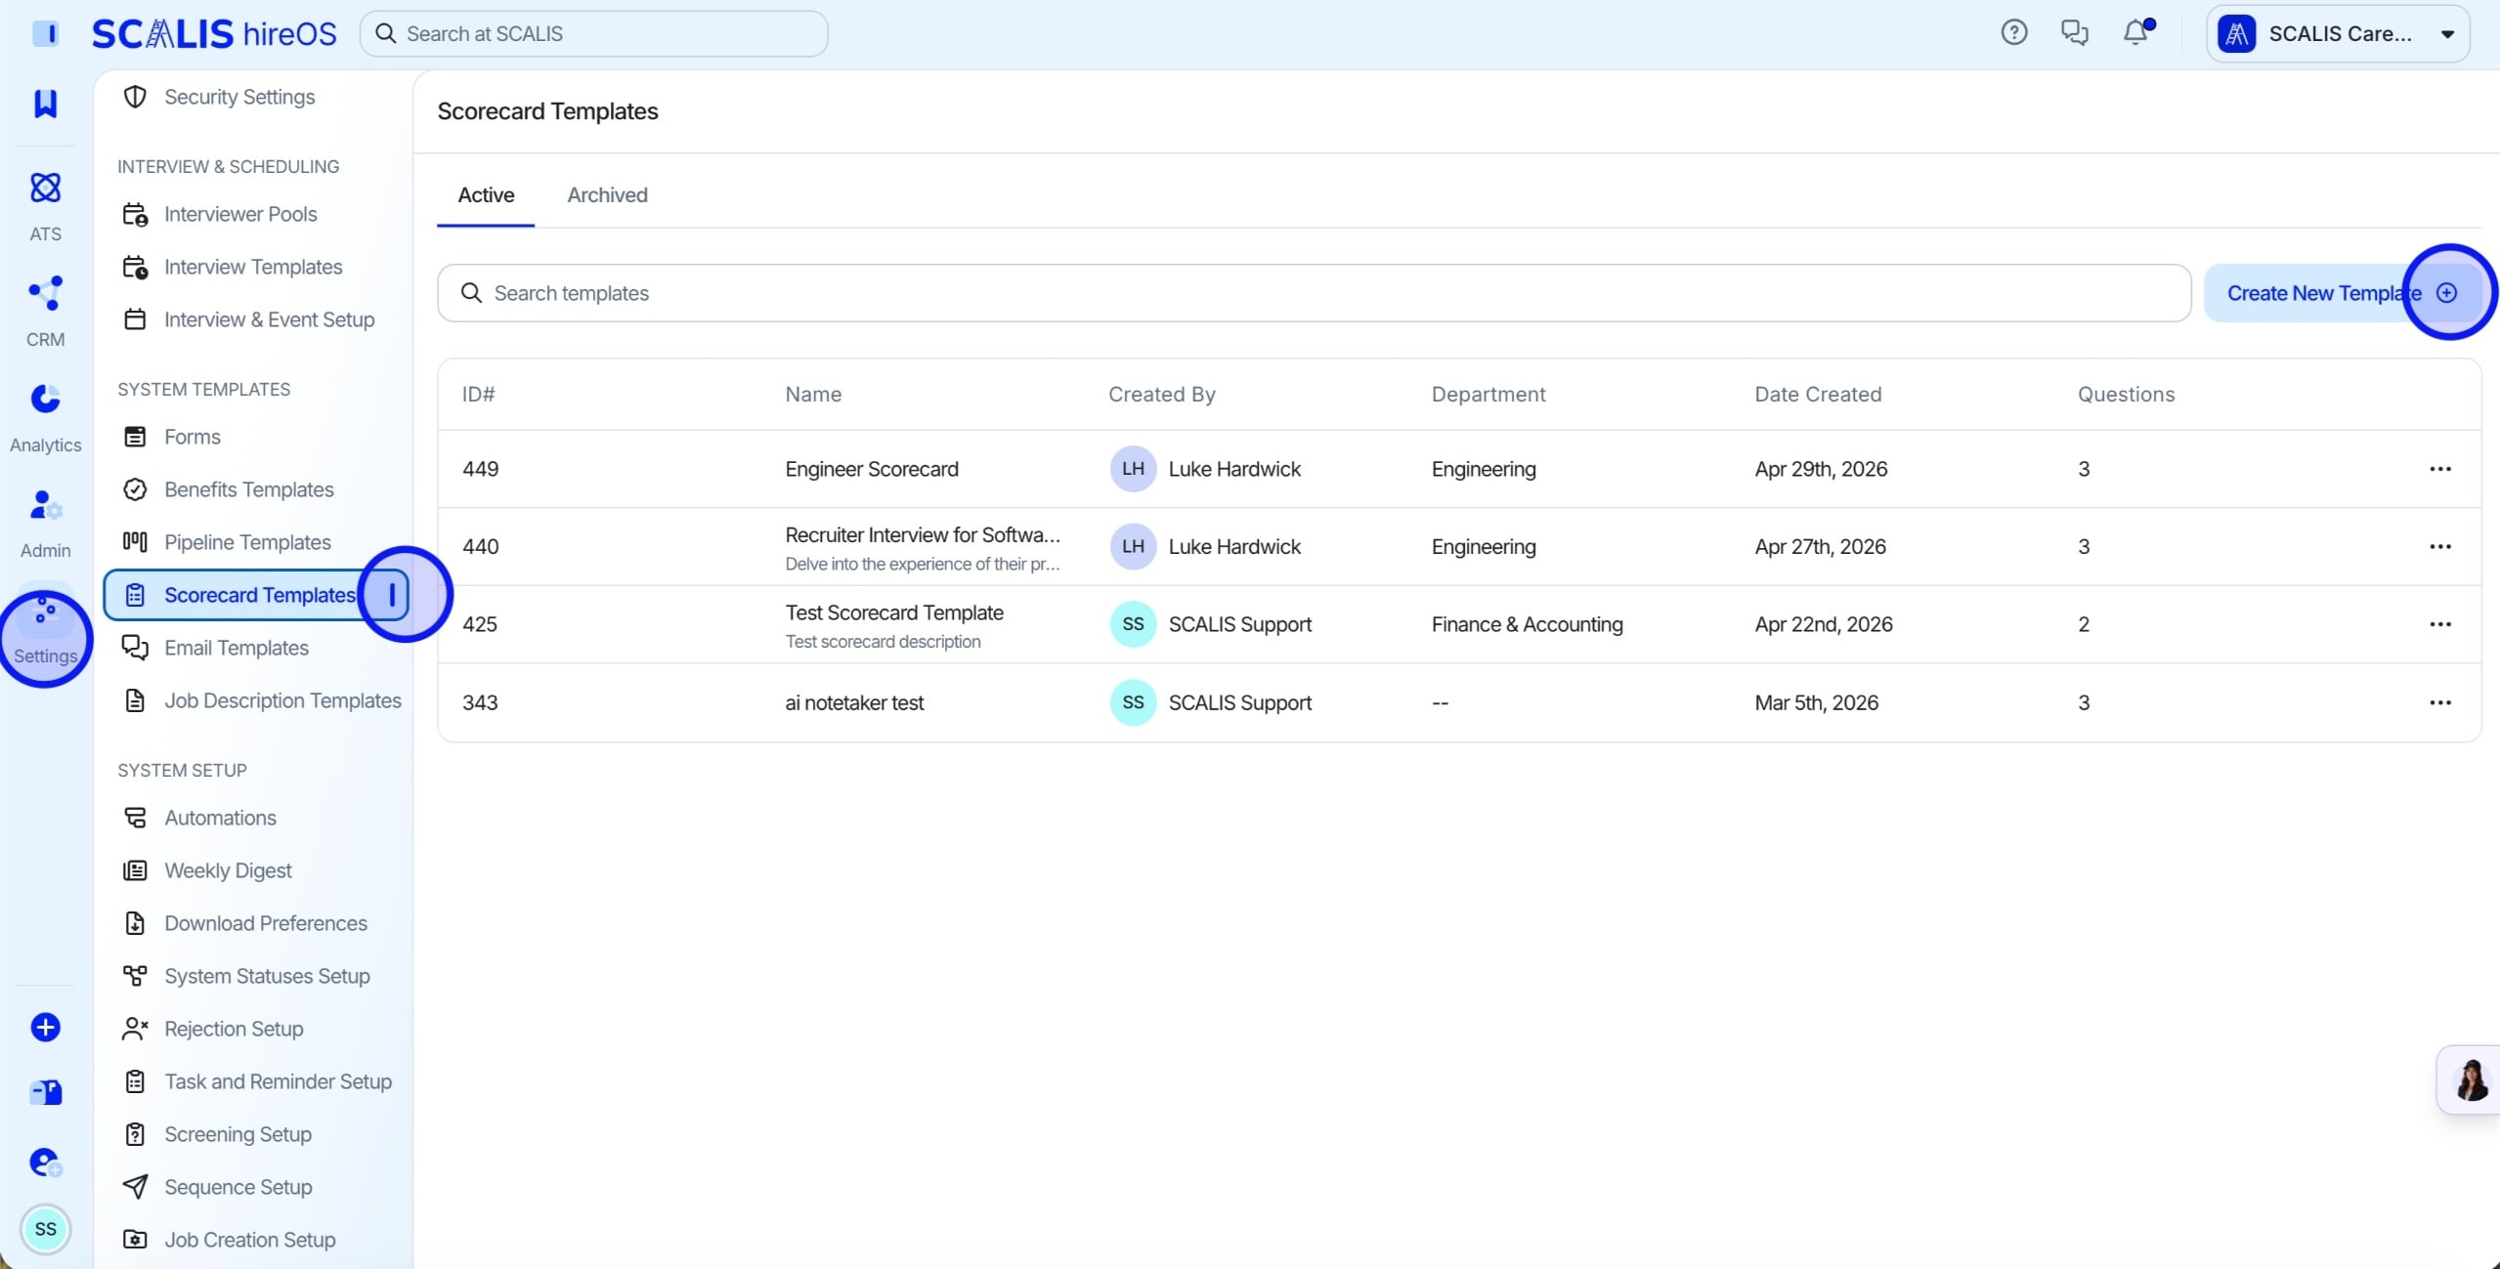
Task: Focus the Search templates field
Action: tap(1314, 293)
